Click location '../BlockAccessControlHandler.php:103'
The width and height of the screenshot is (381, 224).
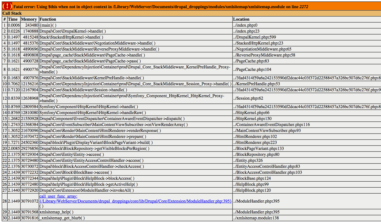(268, 172)
